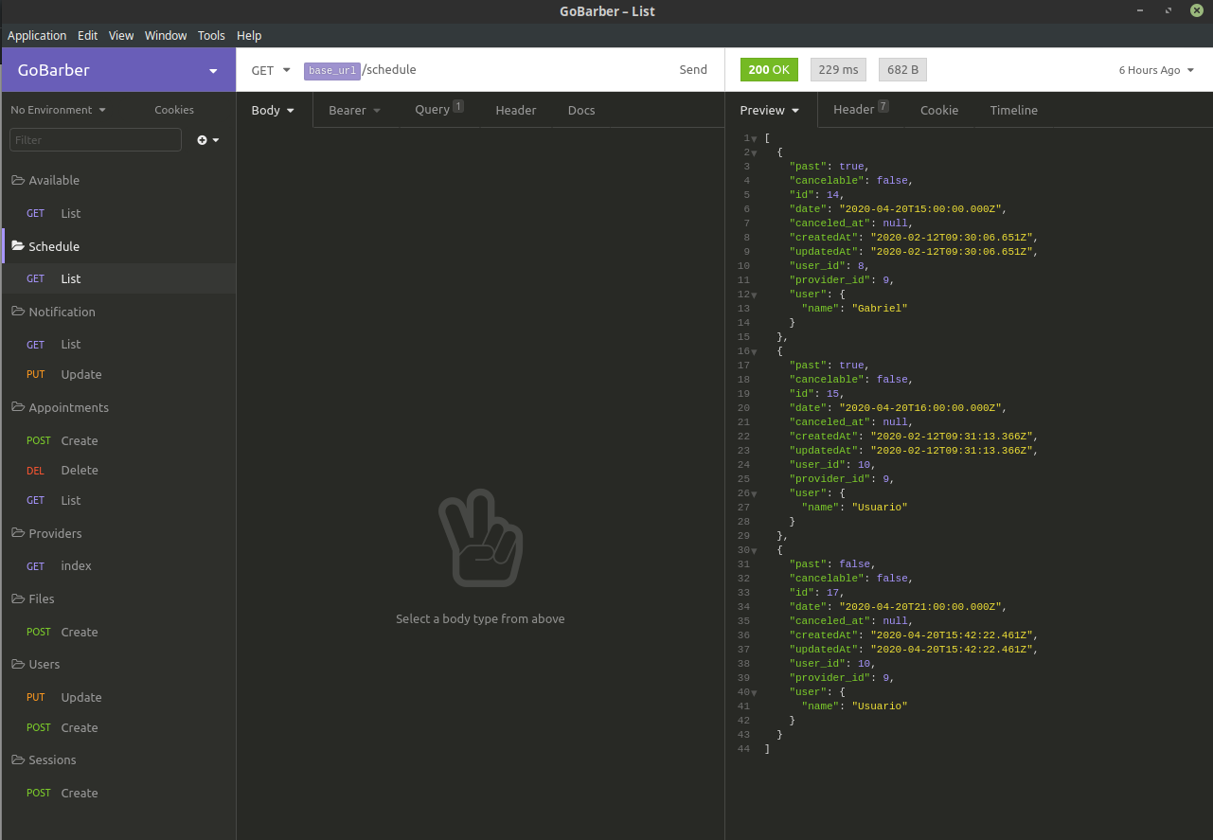Collapse JSON object at line 16
This screenshot has width=1213, height=840.
[754, 352]
